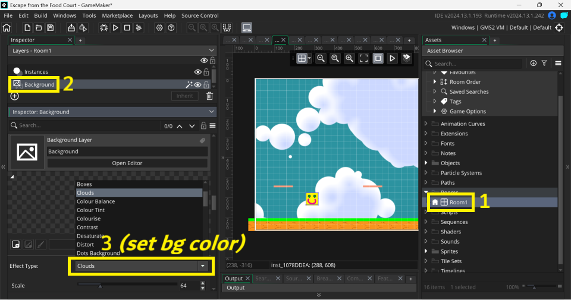This screenshot has width=571, height=300.
Task: Open the Build menu
Action: pyautogui.click(x=40, y=15)
